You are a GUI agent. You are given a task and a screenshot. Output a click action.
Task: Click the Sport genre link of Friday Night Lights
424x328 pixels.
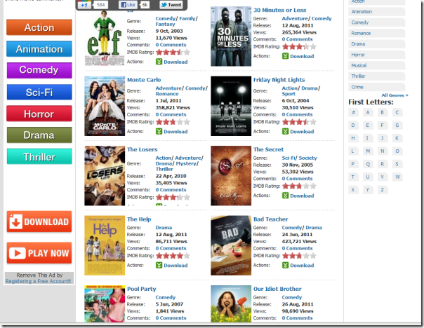289,94
